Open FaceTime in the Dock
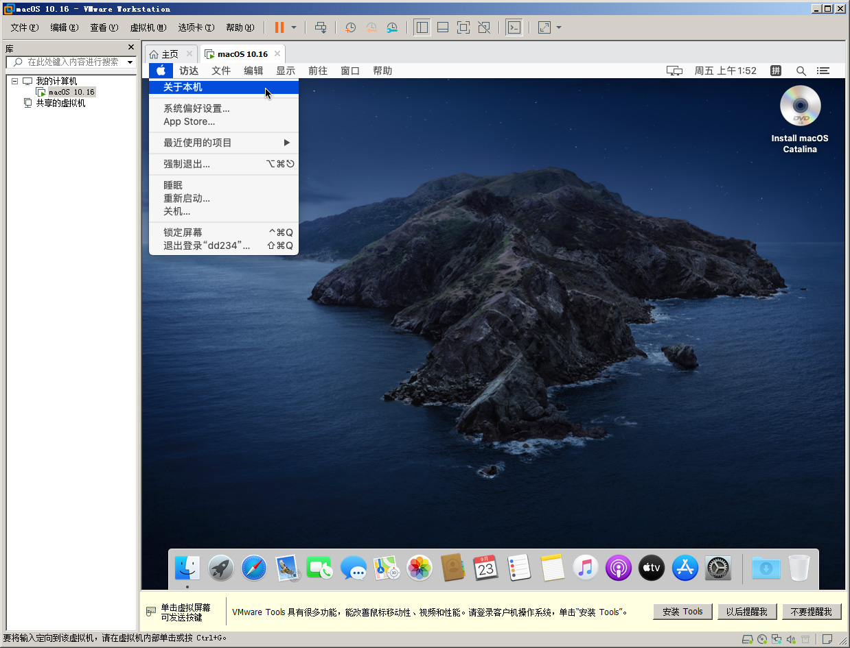The height and width of the screenshot is (648, 850). (320, 568)
